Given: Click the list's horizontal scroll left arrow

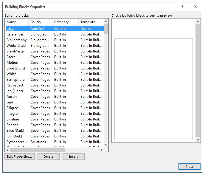Looking at the screenshot, I should [7, 150].
